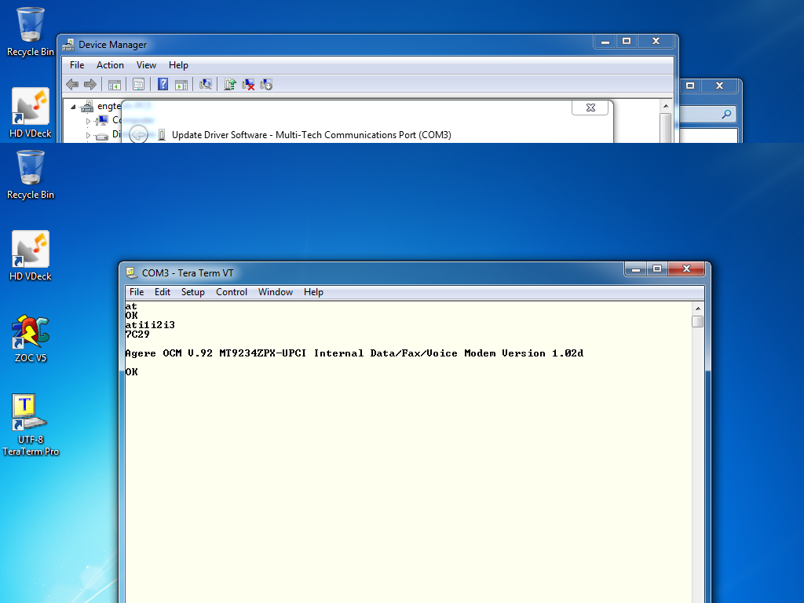804x603 pixels.
Task: Click Update Driver Software toolbar icon
Action: coord(230,84)
